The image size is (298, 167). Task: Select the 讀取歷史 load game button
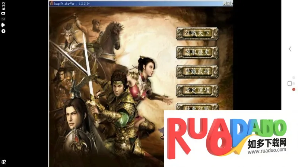(x=197, y=52)
